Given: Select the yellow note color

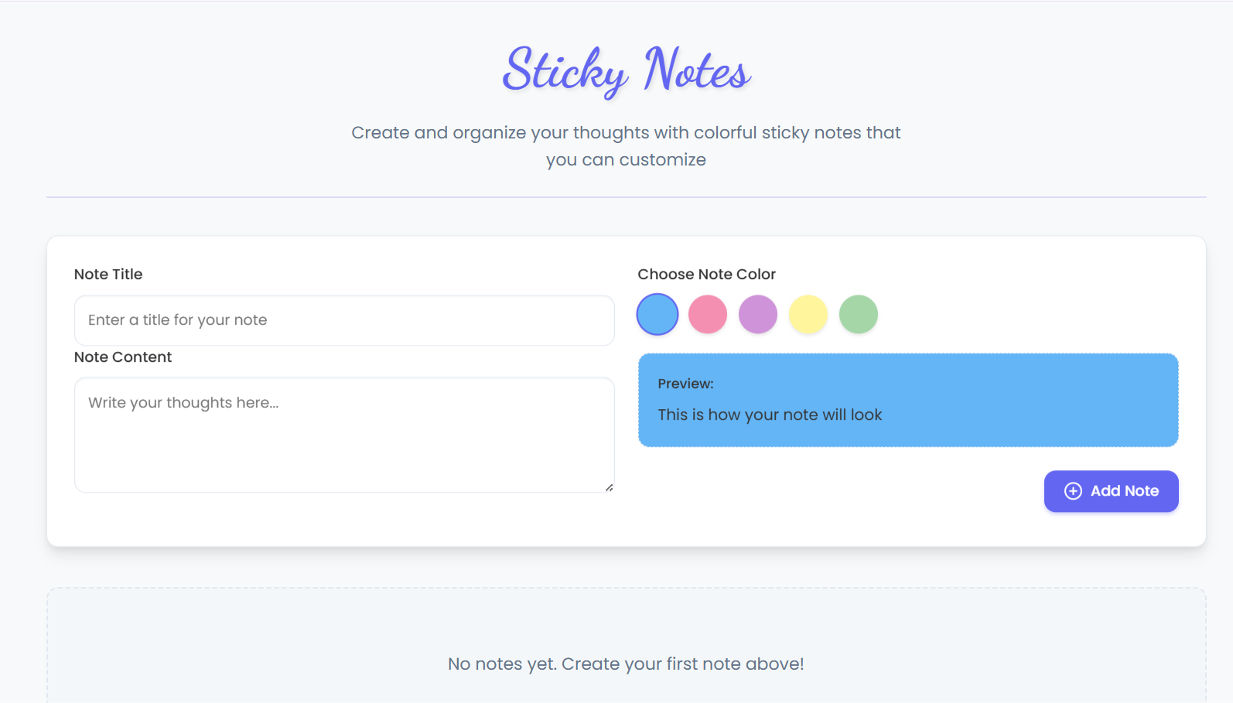Looking at the screenshot, I should (x=808, y=314).
